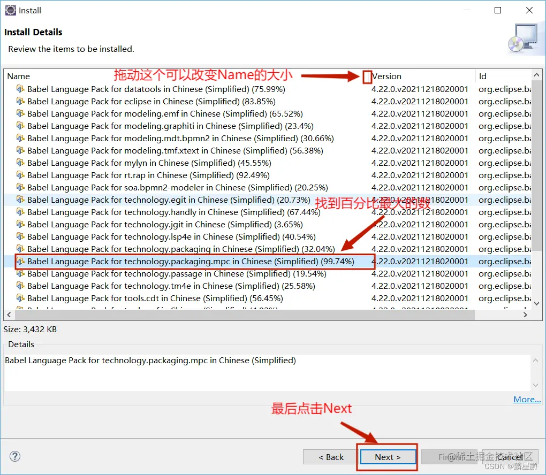Select the row for technology.packaging (32.04%)

(268, 249)
